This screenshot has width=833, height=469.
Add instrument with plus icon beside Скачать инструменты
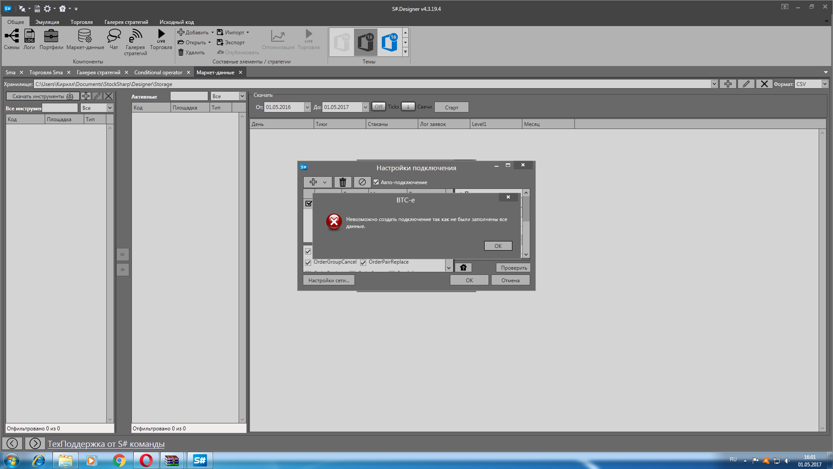tap(86, 96)
